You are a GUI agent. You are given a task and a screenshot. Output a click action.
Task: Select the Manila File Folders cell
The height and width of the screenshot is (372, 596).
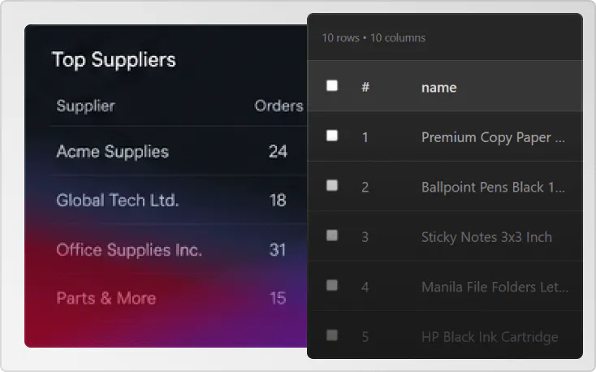[x=495, y=287]
